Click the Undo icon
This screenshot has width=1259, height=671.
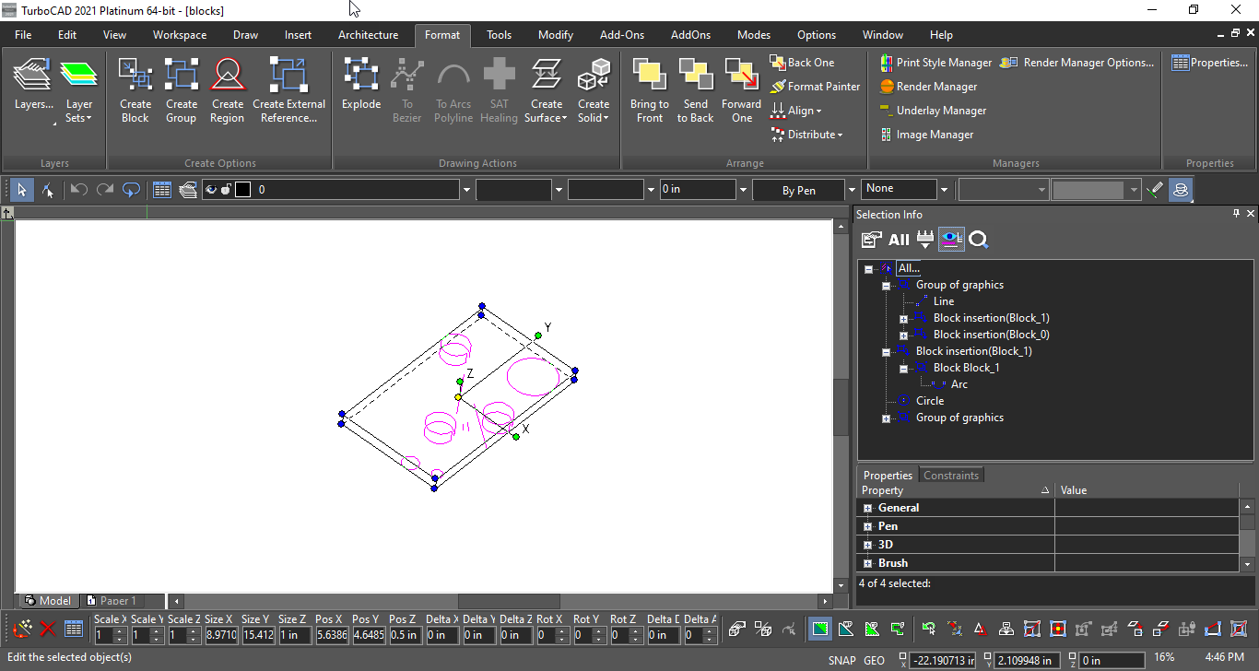(x=79, y=190)
